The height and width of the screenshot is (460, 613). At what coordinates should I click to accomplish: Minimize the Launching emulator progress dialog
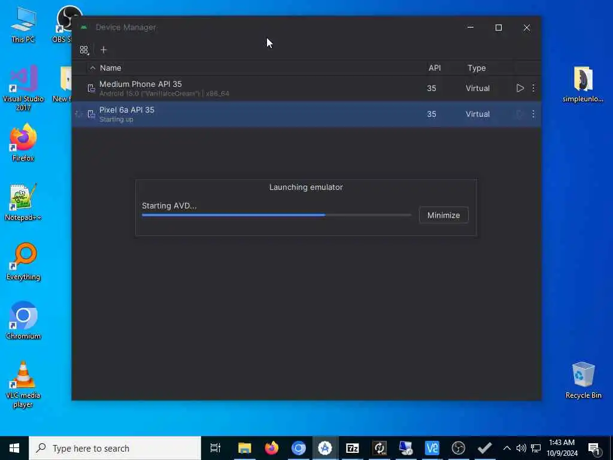point(444,215)
